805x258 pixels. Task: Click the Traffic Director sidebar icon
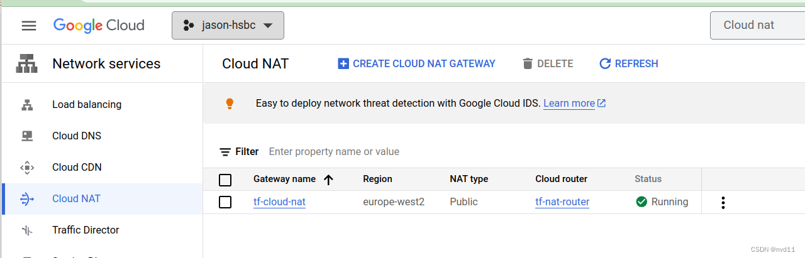tap(27, 230)
